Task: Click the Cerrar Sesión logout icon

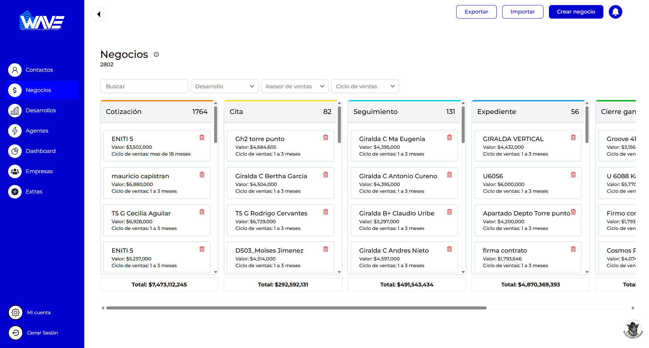Action: pyautogui.click(x=16, y=333)
